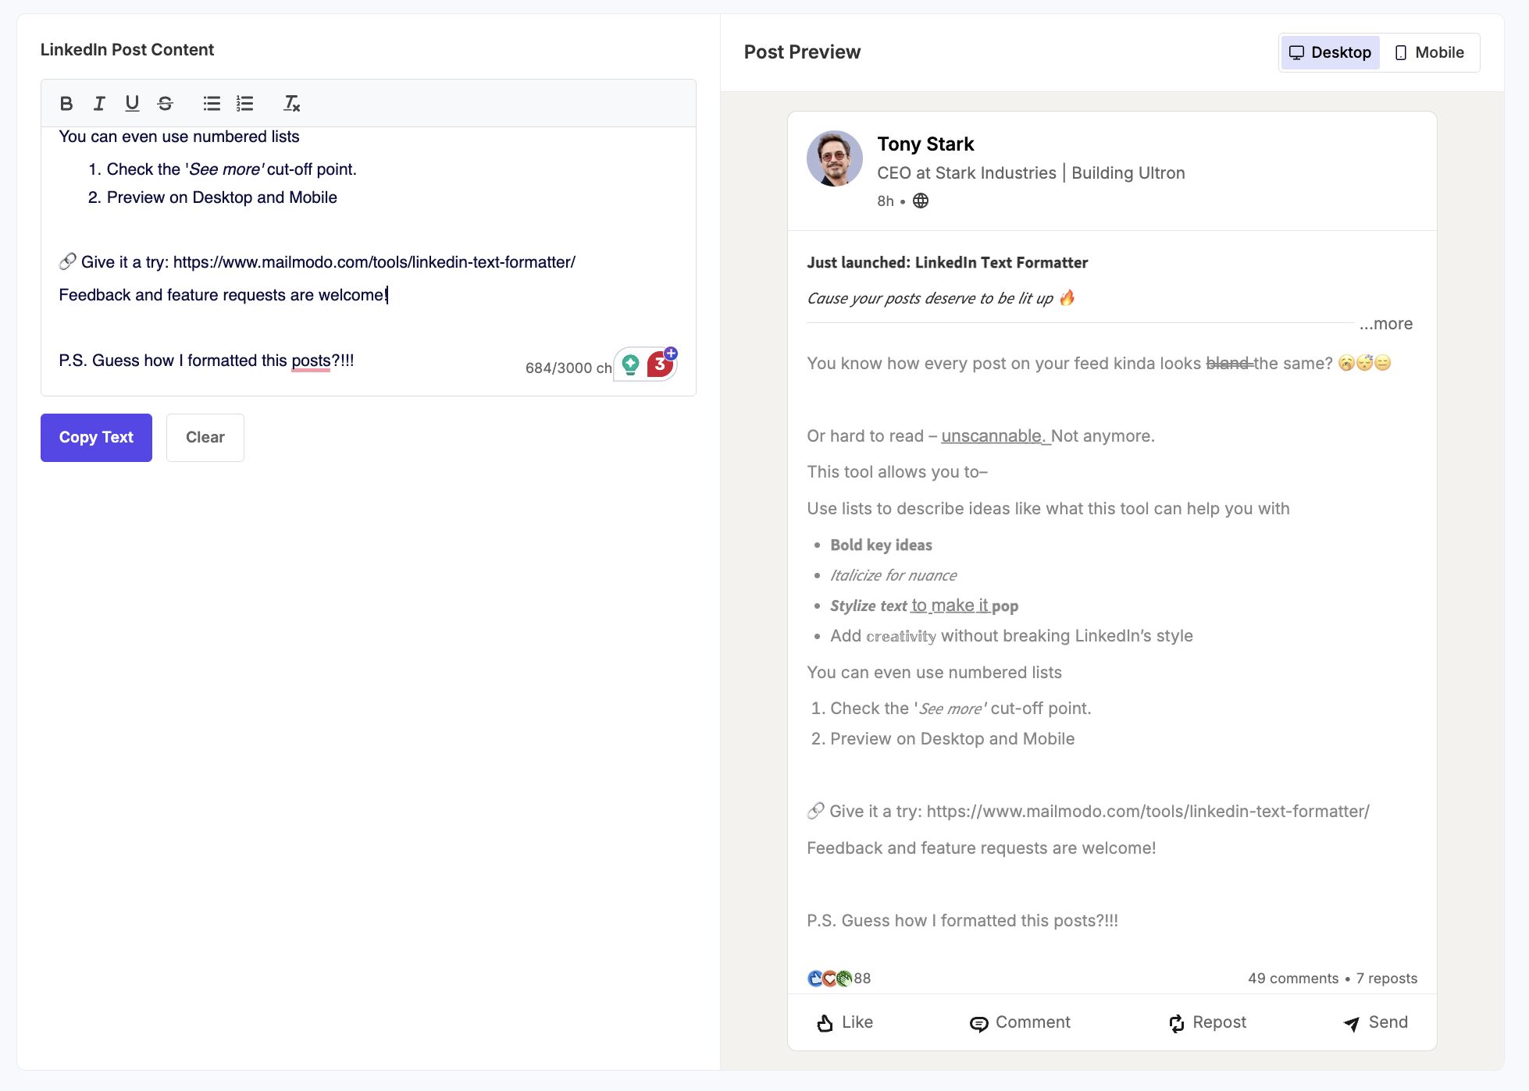Click the 684/3000 character counter
This screenshot has width=1529, height=1091.
(568, 368)
